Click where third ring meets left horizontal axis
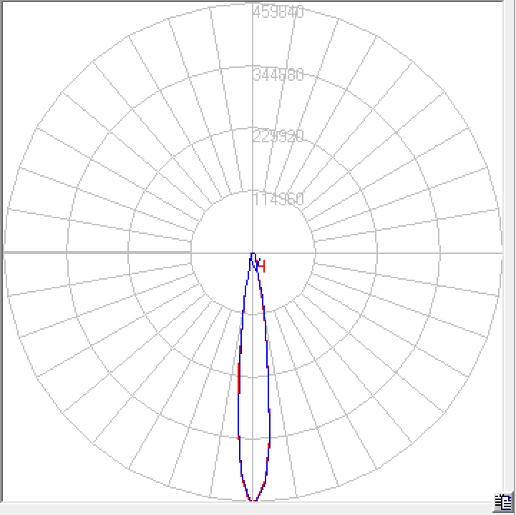This screenshot has width=516, height=515. pyautogui.click(x=67, y=252)
